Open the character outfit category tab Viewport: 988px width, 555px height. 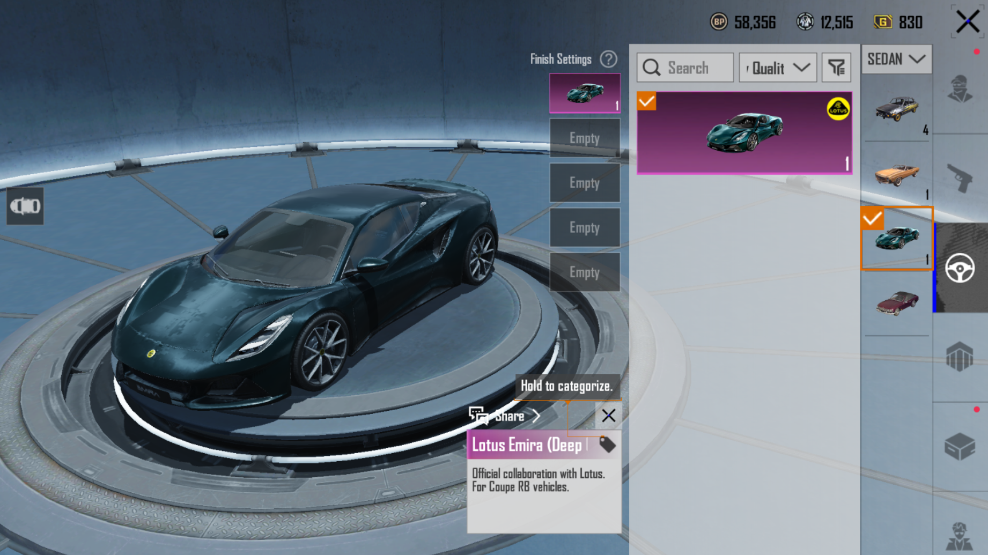(960, 89)
